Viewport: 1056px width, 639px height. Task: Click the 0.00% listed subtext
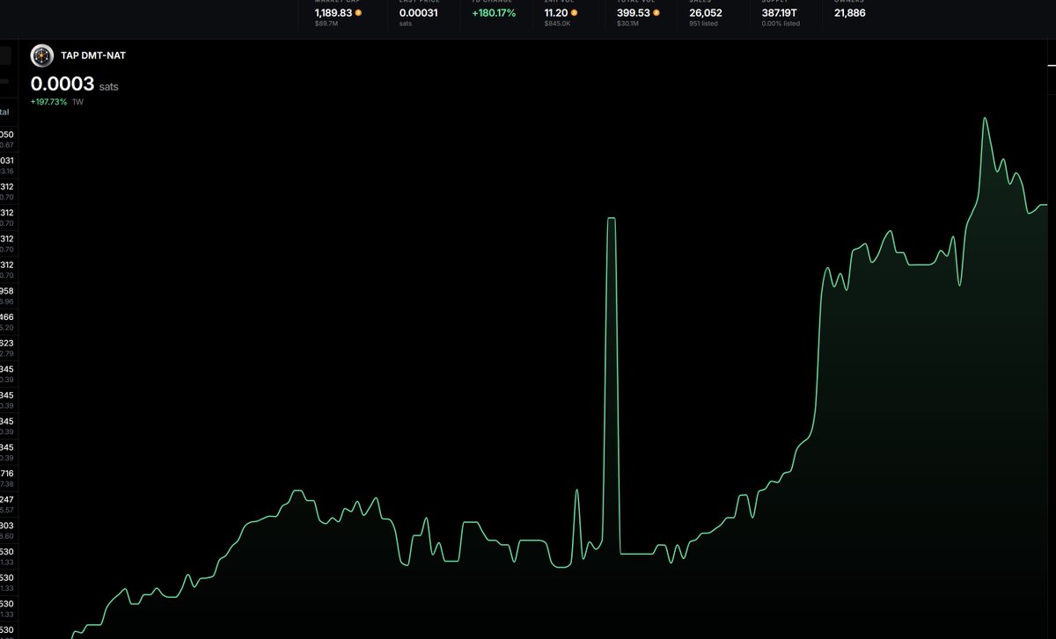tap(781, 24)
